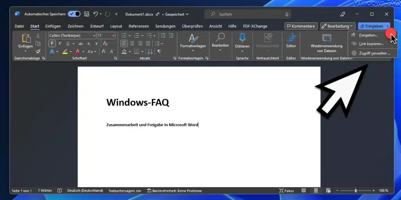Click the multilevel list icon
Screen dimensions: 401x200
pyautogui.click(x=149, y=36)
